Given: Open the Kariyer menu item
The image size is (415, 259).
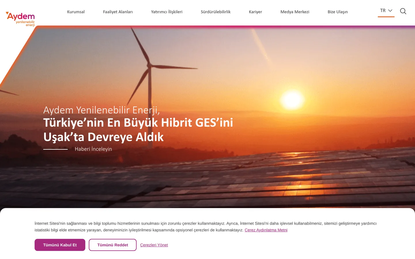Looking at the screenshot, I should pos(255,12).
